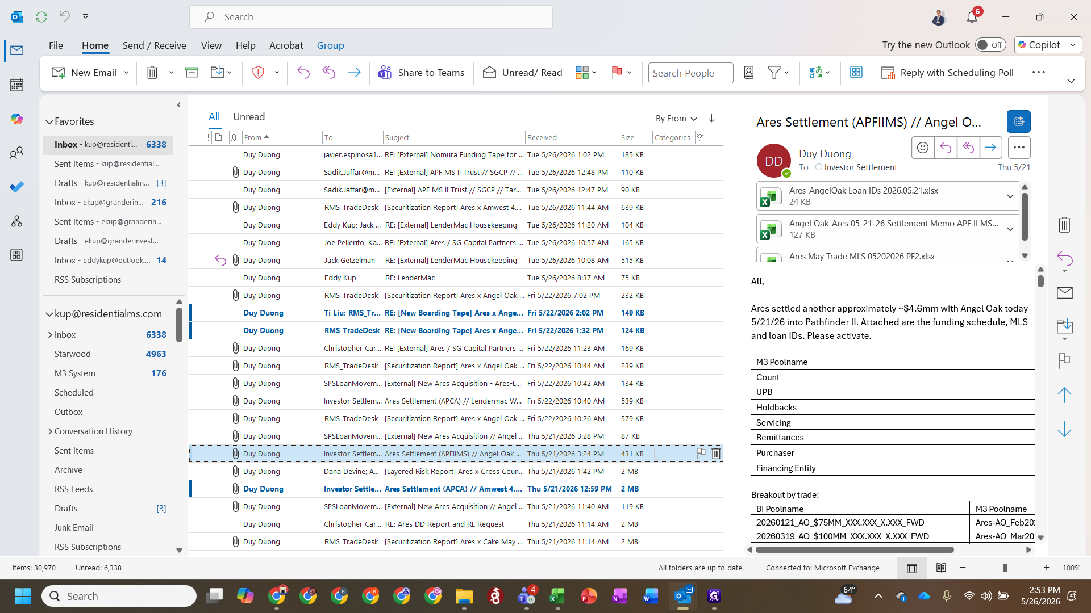
Task: Open the Starwood folder
Action: tap(73, 354)
